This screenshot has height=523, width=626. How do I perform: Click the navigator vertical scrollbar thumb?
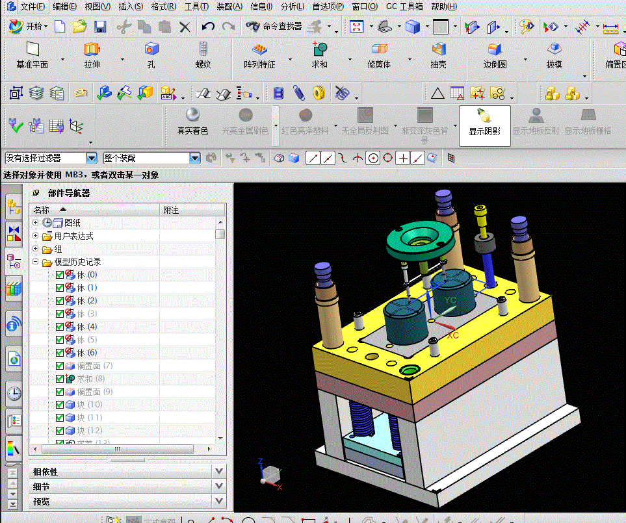point(220,234)
